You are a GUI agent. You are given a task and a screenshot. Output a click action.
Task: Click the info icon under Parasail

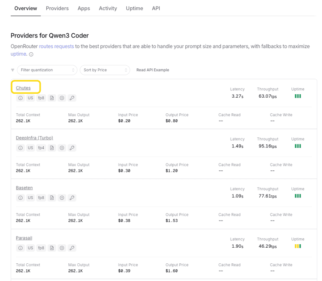pyautogui.click(x=20, y=248)
